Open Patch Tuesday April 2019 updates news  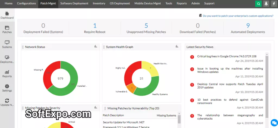[x=230, y=86]
